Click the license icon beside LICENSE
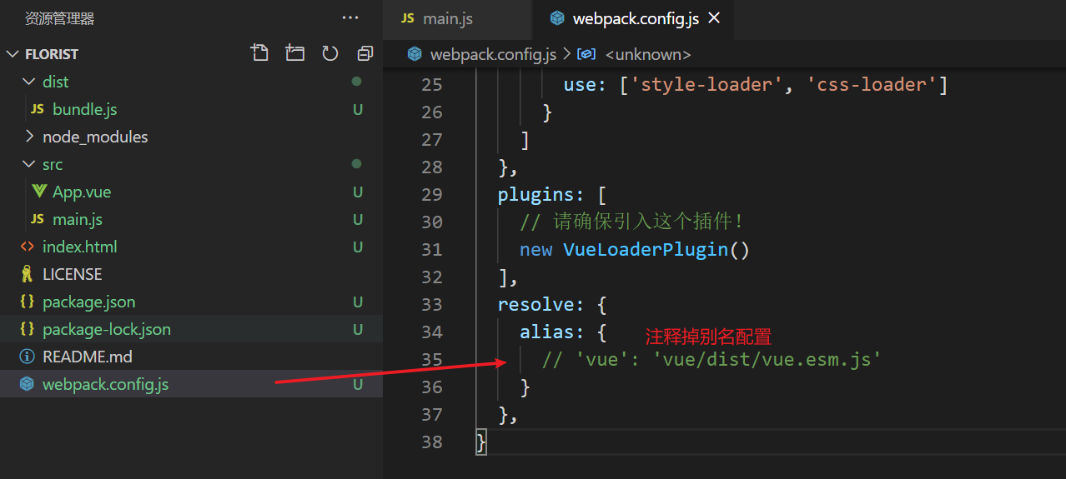Viewport: 1066px width, 479px height. (x=27, y=274)
